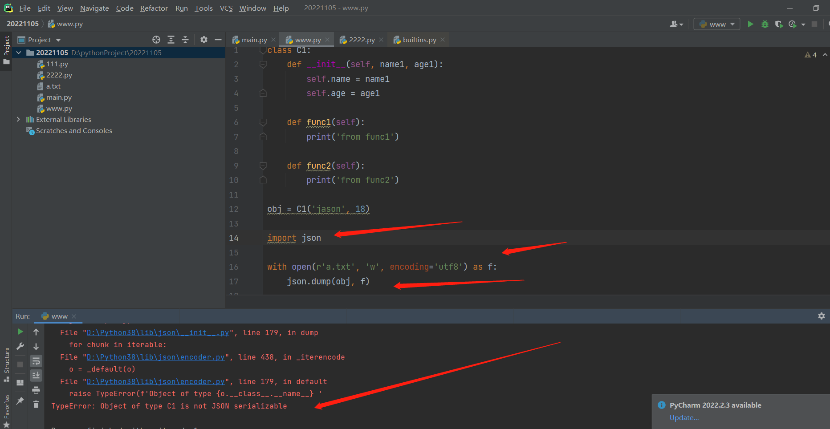
Task: Restore layout in Run panel
Action: pos(20,383)
